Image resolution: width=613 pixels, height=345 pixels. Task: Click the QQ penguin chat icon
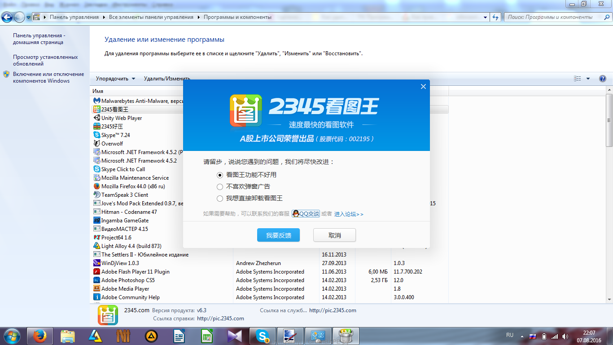click(296, 214)
